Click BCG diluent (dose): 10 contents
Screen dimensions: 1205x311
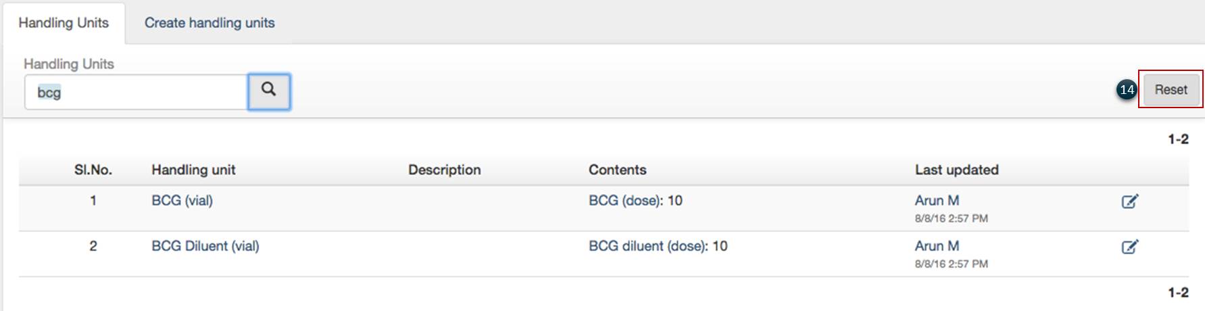pos(658,246)
